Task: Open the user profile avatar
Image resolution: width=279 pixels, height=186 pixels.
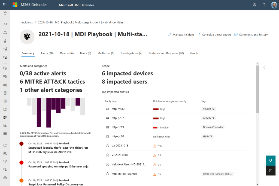Action: point(274,5)
